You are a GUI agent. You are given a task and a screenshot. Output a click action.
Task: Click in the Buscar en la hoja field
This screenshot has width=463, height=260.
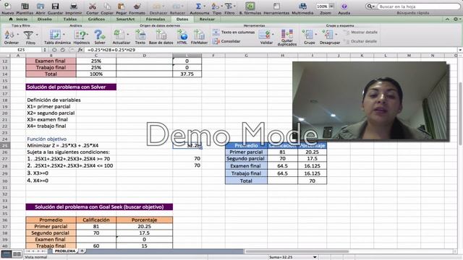click(419, 6)
